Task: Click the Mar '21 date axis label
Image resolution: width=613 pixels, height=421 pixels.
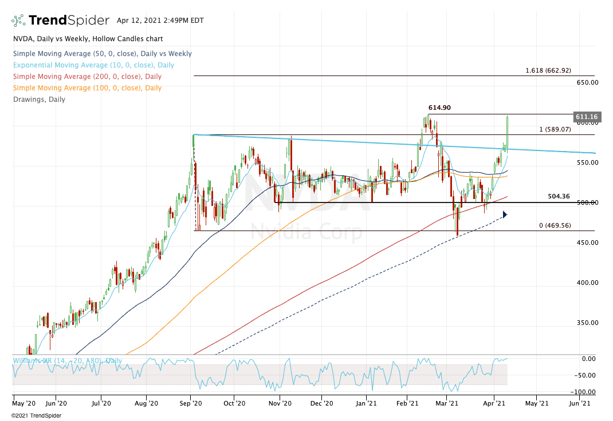Action: pos(447,403)
